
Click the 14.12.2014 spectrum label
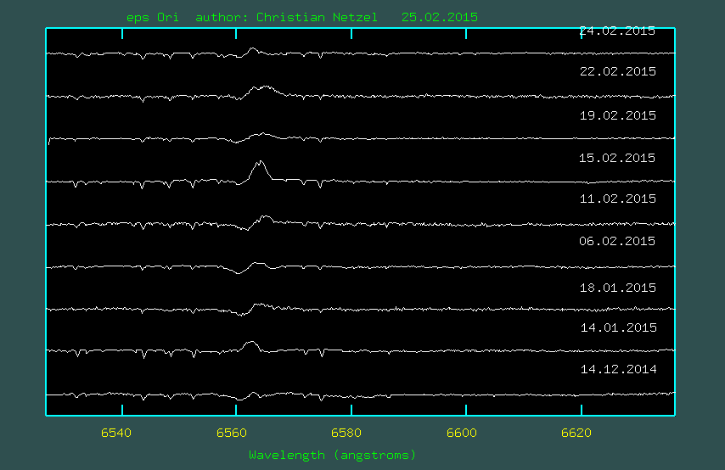click(617, 370)
